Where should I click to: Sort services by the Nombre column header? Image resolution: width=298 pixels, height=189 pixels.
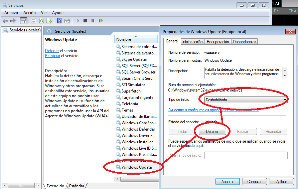[x=136, y=39]
